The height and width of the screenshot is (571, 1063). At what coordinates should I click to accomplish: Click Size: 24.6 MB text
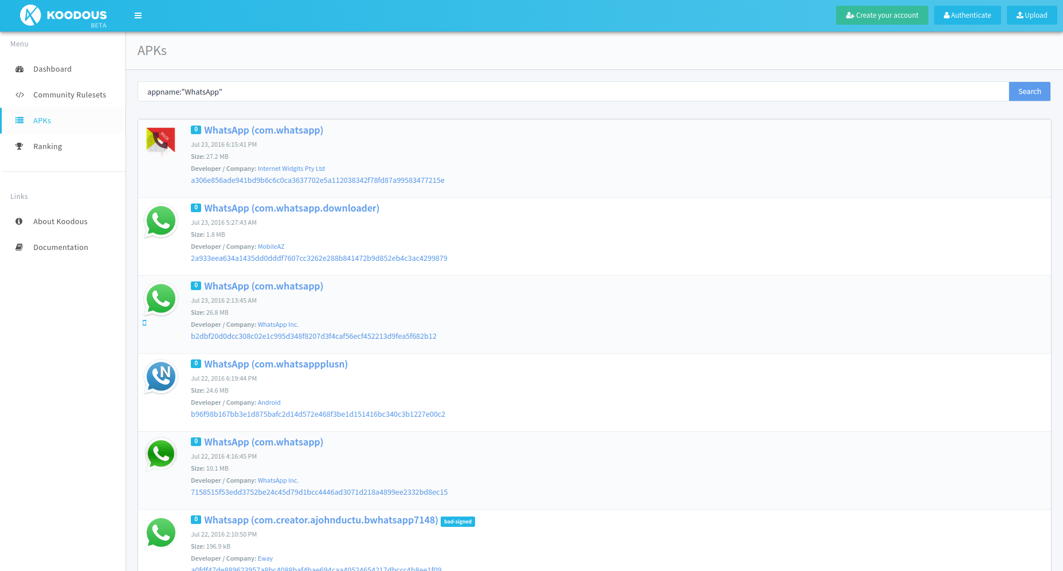[x=210, y=390]
